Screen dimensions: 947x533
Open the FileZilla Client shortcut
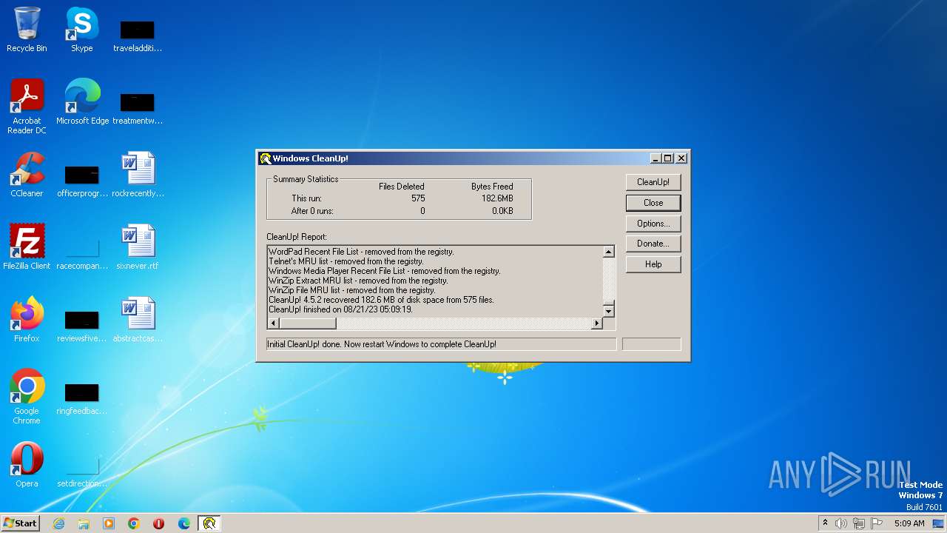click(27, 247)
